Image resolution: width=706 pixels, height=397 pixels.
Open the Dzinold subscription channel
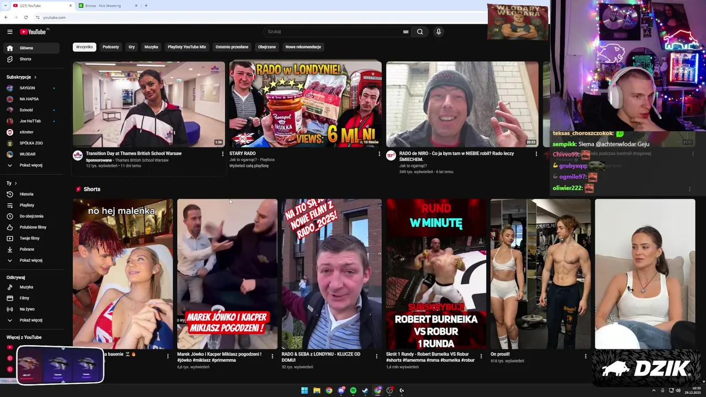31,110
